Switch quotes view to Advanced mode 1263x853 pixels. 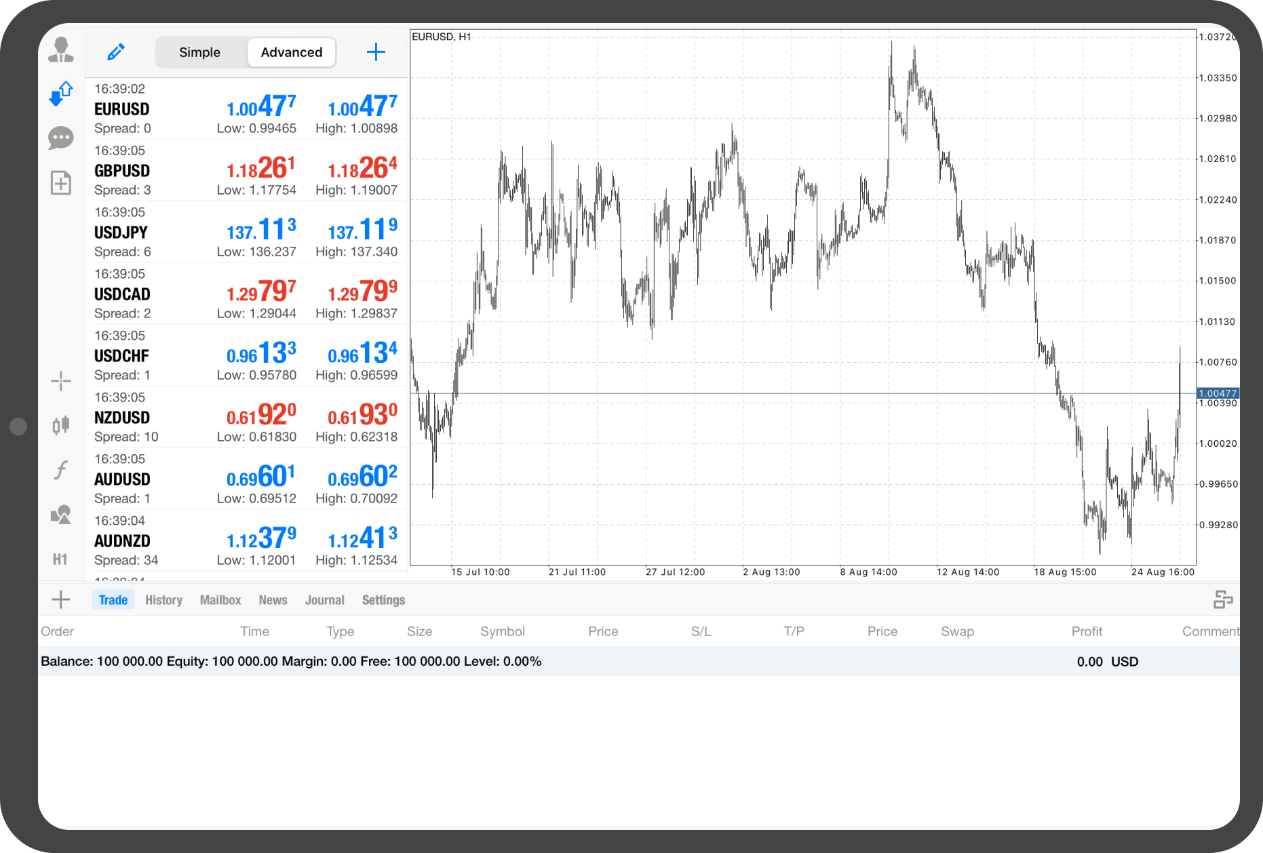pyautogui.click(x=292, y=52)
